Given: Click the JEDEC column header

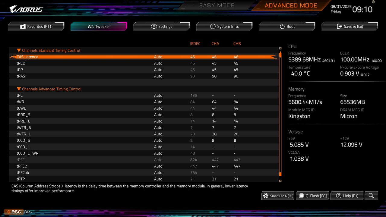Looking at the screenshot, I should click(x=195, y=44).
